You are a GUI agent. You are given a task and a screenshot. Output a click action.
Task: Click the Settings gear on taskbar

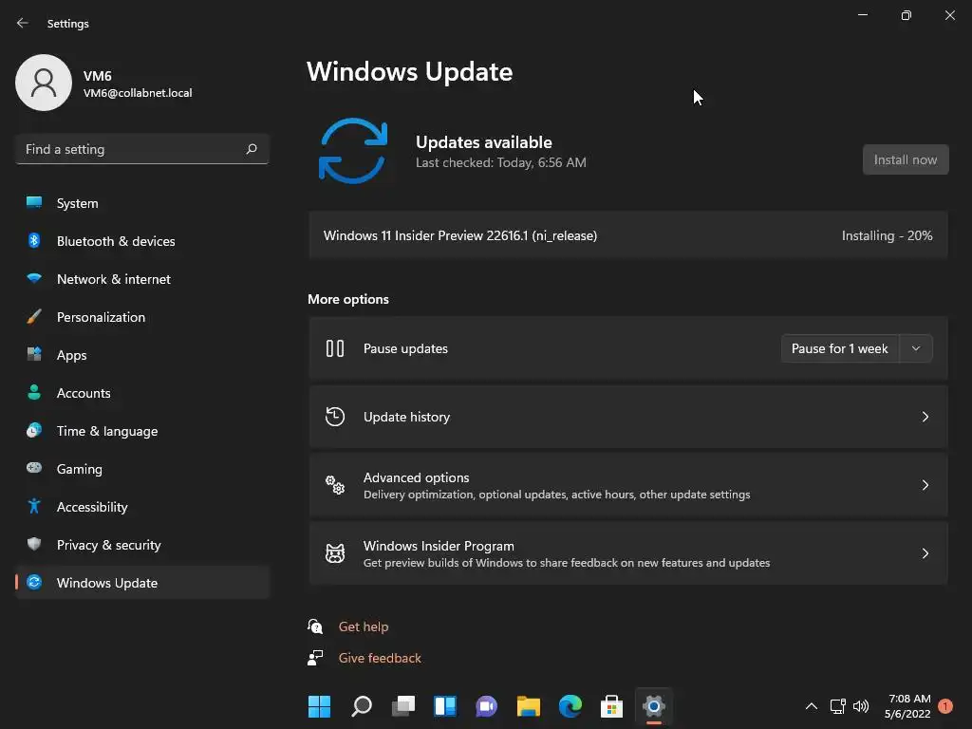653,706
